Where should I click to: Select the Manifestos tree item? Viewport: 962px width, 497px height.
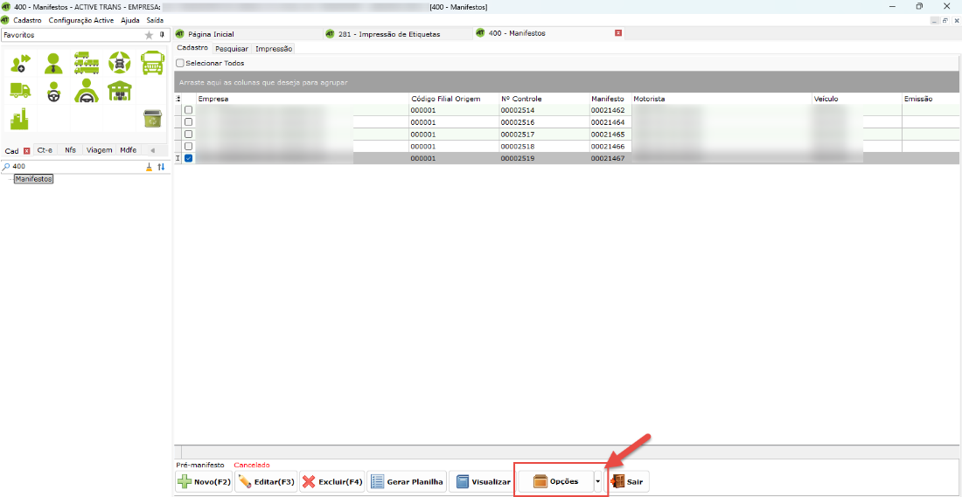pyautogui.click(x=34, y=179)
